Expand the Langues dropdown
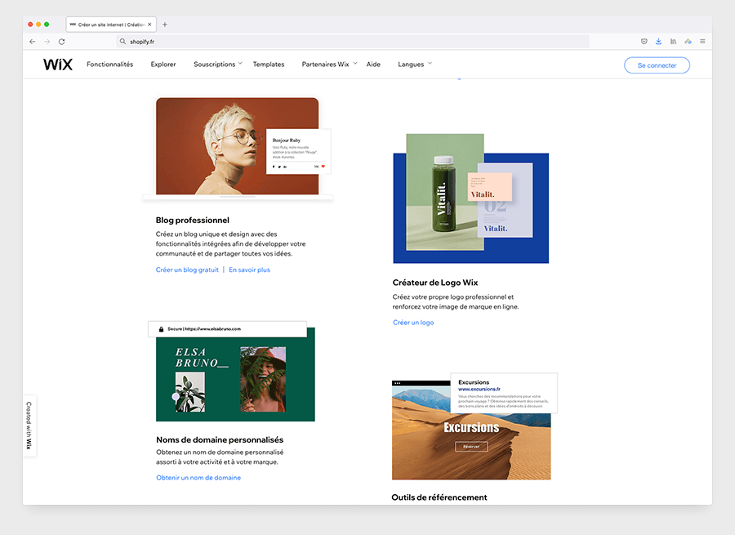 [x=415, y=65]
